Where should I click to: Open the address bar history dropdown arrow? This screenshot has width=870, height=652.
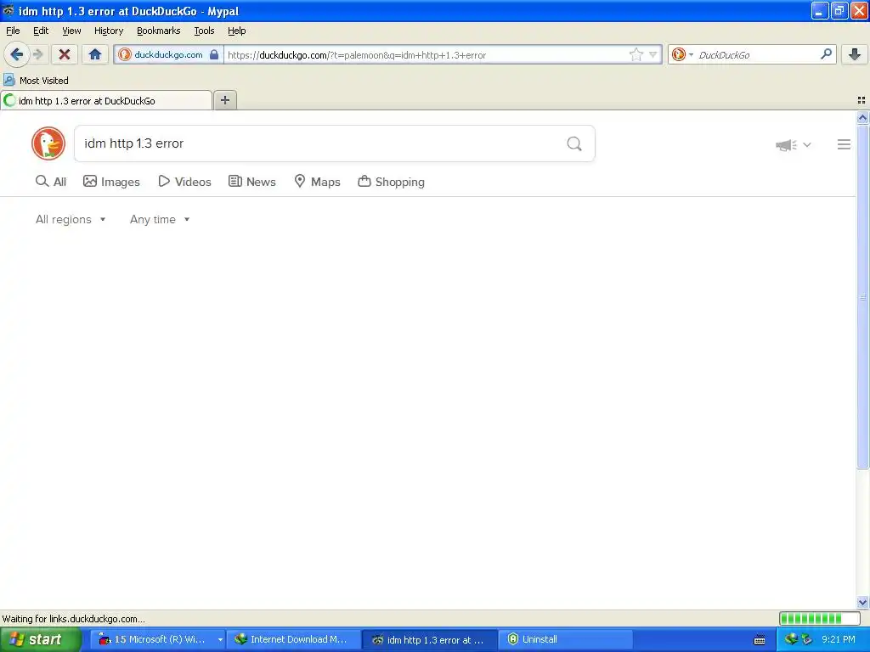click(x=653, y=54)
